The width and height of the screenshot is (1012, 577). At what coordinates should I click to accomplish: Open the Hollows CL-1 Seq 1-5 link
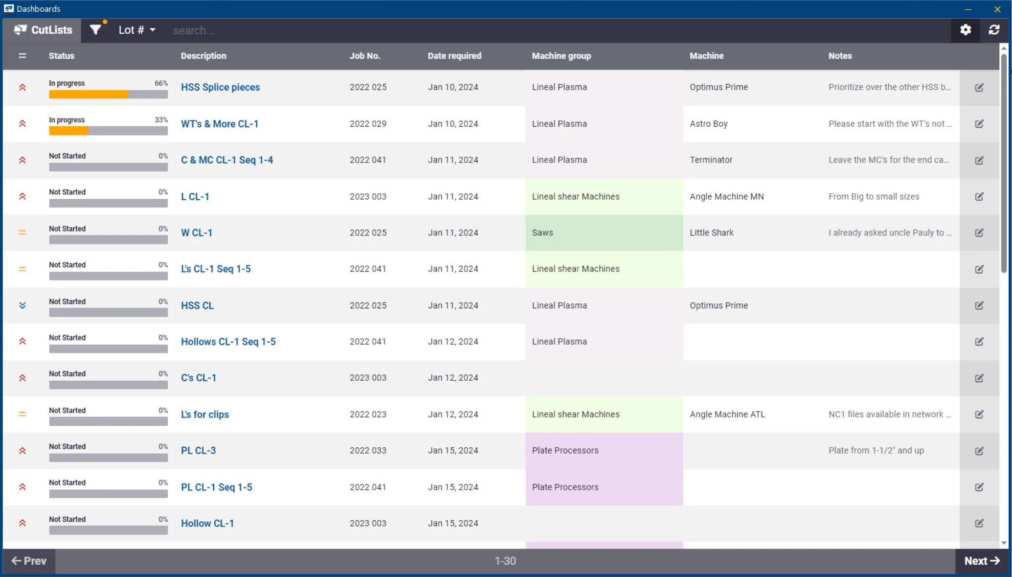pos(228,342)
